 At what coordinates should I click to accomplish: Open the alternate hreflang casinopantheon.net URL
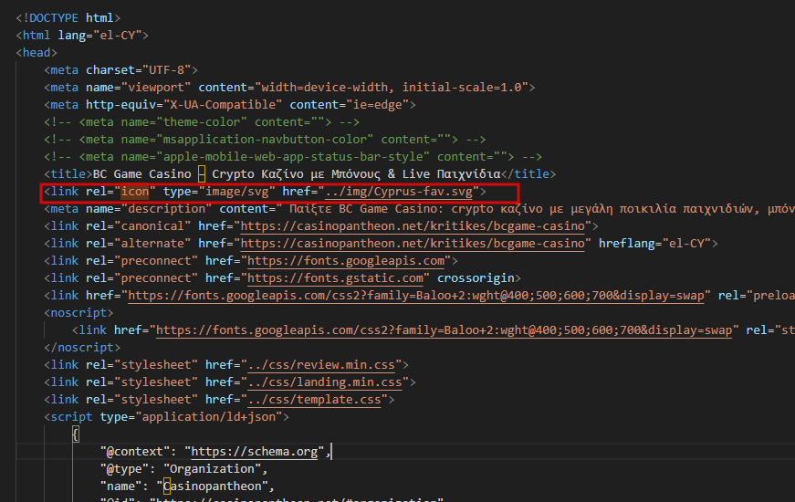413,244
